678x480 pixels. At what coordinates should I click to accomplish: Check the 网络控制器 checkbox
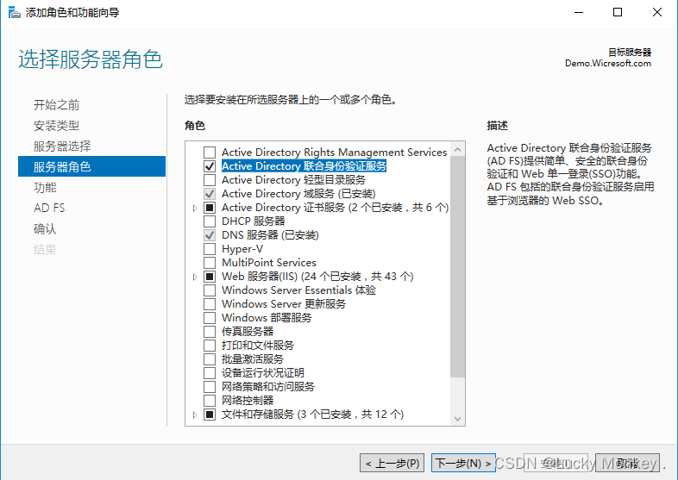tap(210, 401)
